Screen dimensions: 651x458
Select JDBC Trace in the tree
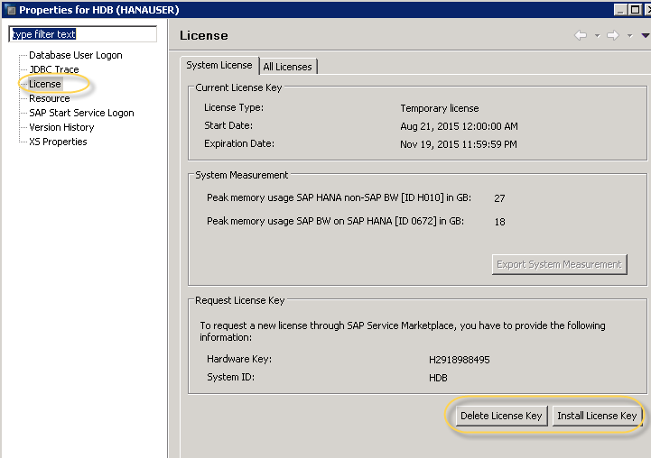coord(53,69)
